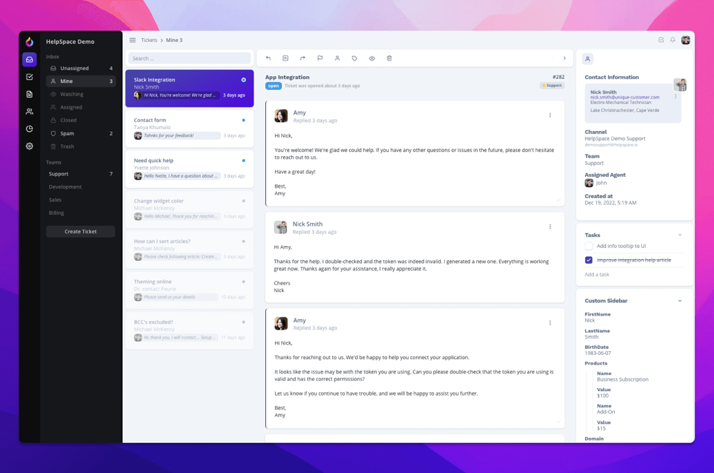
Task: Open the 'BCC's excluded?' ticket
Action: pyautogui.click(x=190, y=331)
